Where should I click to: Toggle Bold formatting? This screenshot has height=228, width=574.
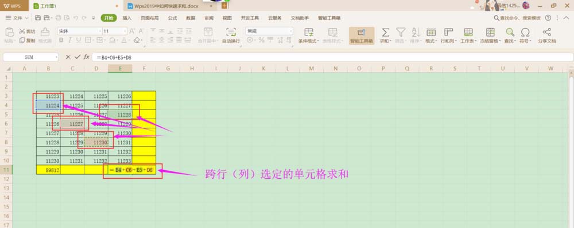pyautogui.click(x=61, y=40)
